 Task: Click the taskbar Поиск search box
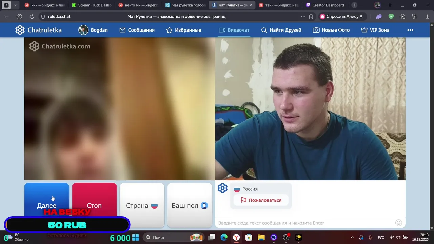pyautogui.click(x=174, y=237)
